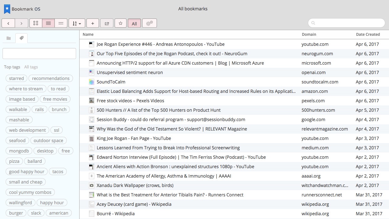This screenshot has height=219, width=389.
Task: Click the tag filter input box
Action: (39, 53)
